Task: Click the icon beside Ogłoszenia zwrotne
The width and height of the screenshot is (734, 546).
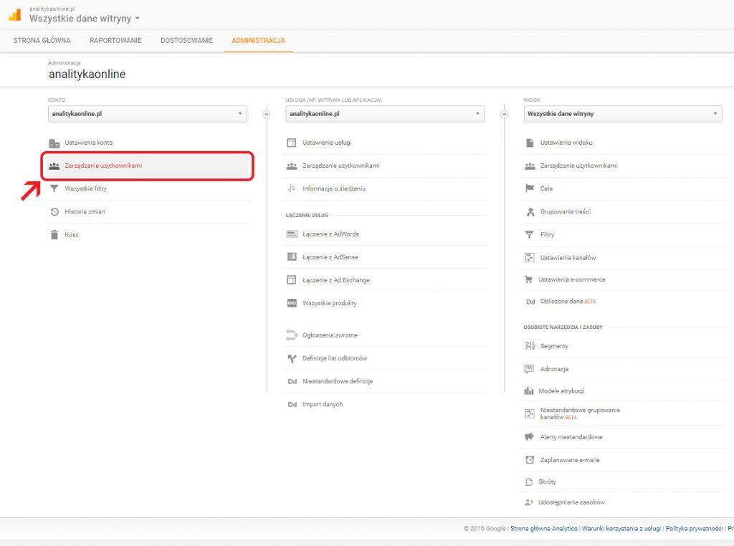Action: click(x=292, y=335)
